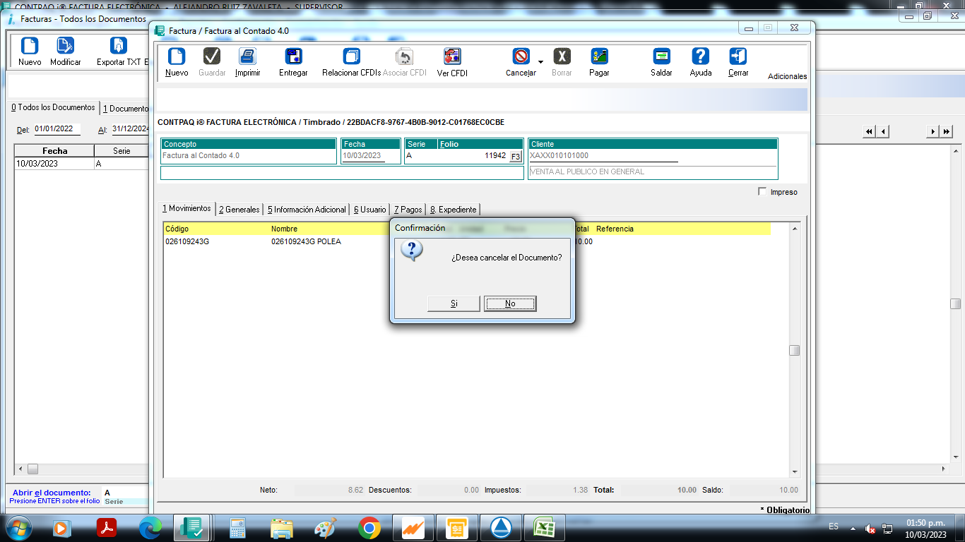Open Paint from the taskbar
Viewport: 965px width, 542px height.
(x=326, y=527)
